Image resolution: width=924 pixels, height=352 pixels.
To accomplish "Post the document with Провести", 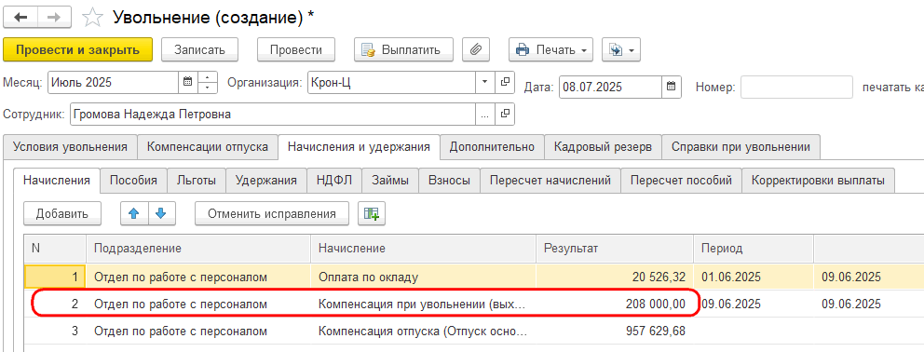I will [x=296, y=49].
